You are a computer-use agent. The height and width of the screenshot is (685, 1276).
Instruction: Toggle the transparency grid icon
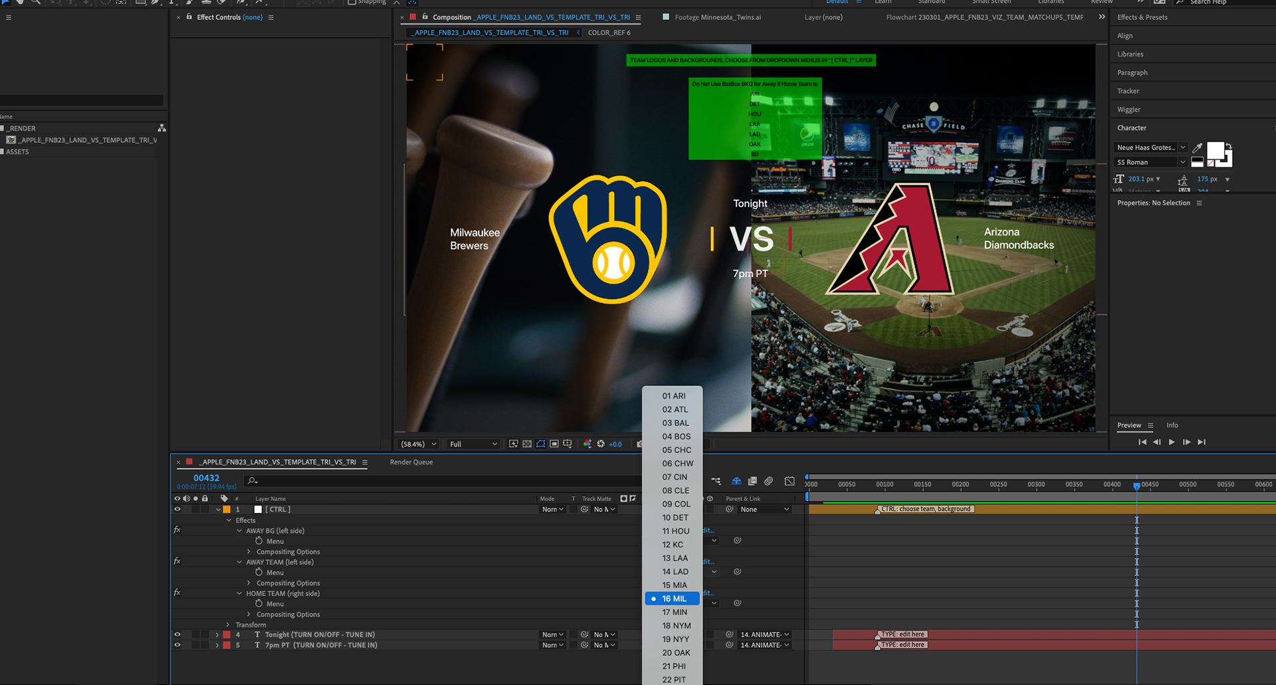point(527,444)
